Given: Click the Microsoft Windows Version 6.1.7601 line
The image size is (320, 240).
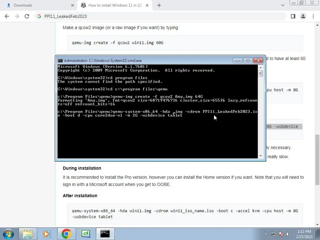Looking at the screenshot, I should tap(102, 67).
